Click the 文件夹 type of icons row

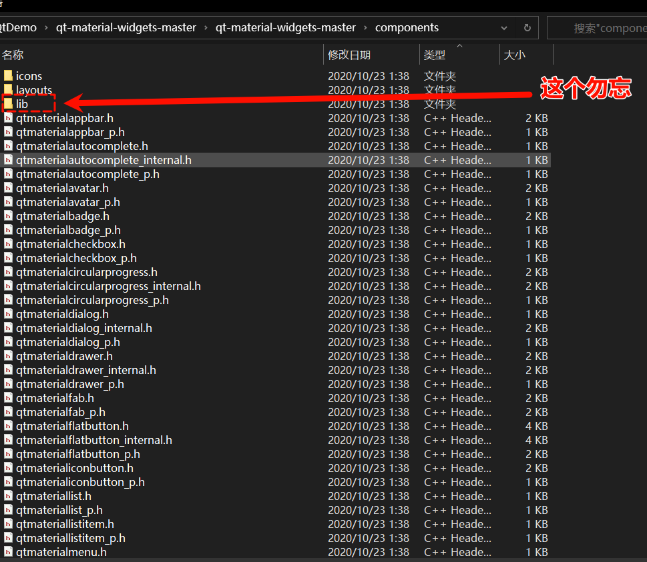pyautogui.click(x=440, y=76)
